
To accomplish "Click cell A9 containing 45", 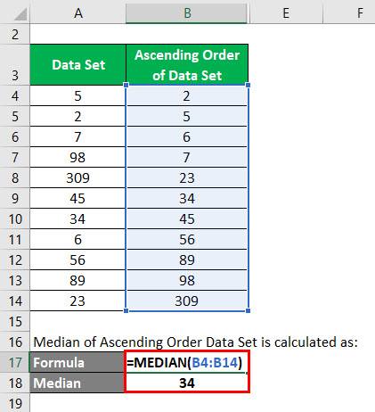I will coord(77,198).
